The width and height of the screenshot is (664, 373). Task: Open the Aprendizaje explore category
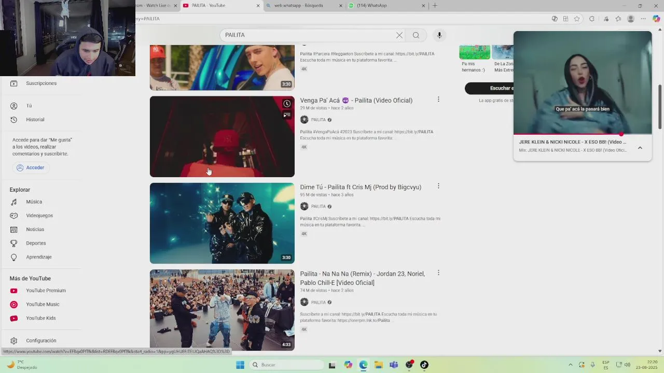[39, 257]
